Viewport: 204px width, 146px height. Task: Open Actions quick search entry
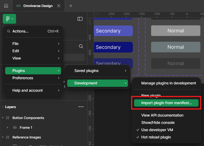pyautogui.click(x=33, y=31)
